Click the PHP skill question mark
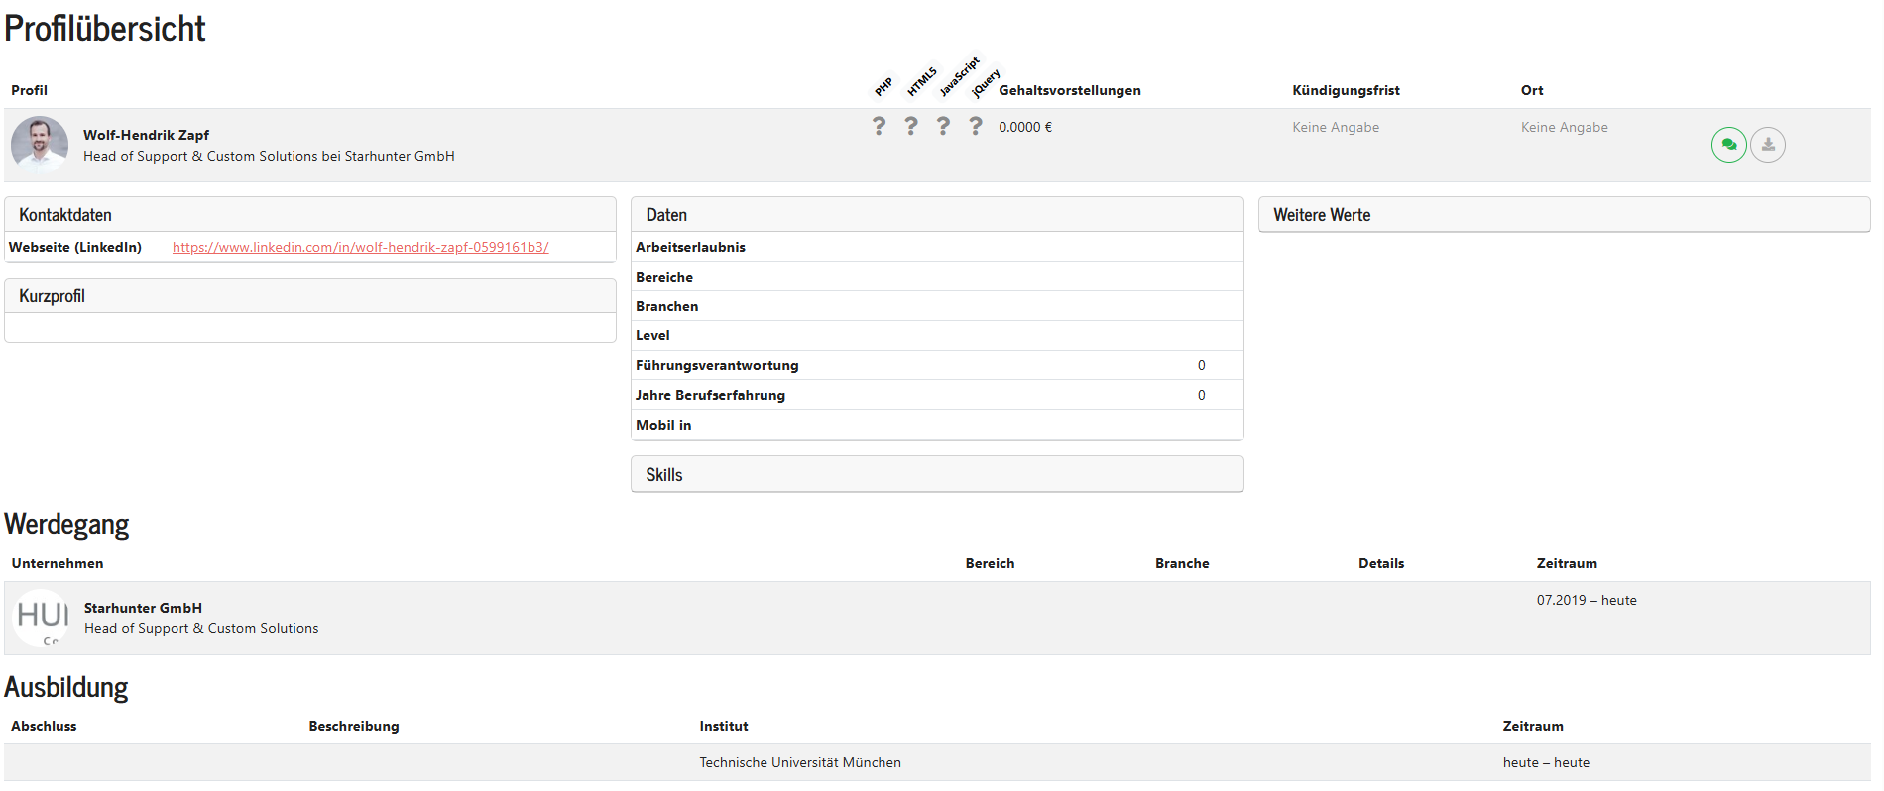Viewport: 1884px width, 791px height. (x=879, y=126)
